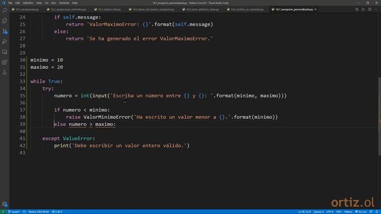381x214 pixels.
Task: Open the Extensions view
Action: click(5, 62)
